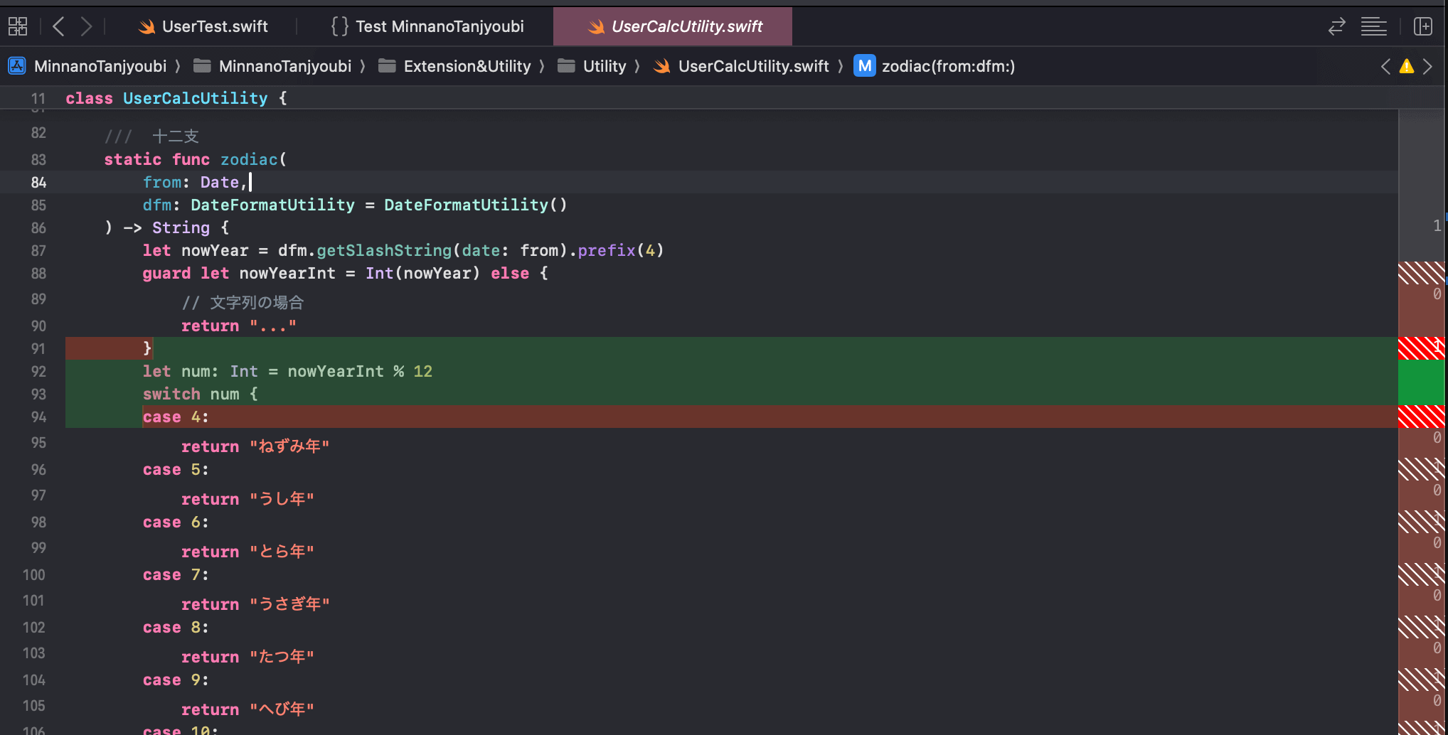Click the method M icon in jump bar
The height and width of the screenshot is (735, 1448).
[x=865, y=66]
